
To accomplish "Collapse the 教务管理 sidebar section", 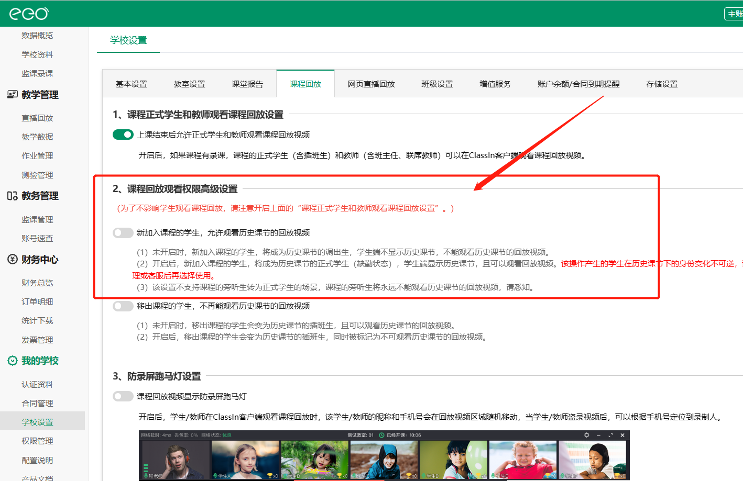I will tap(40, 196).
